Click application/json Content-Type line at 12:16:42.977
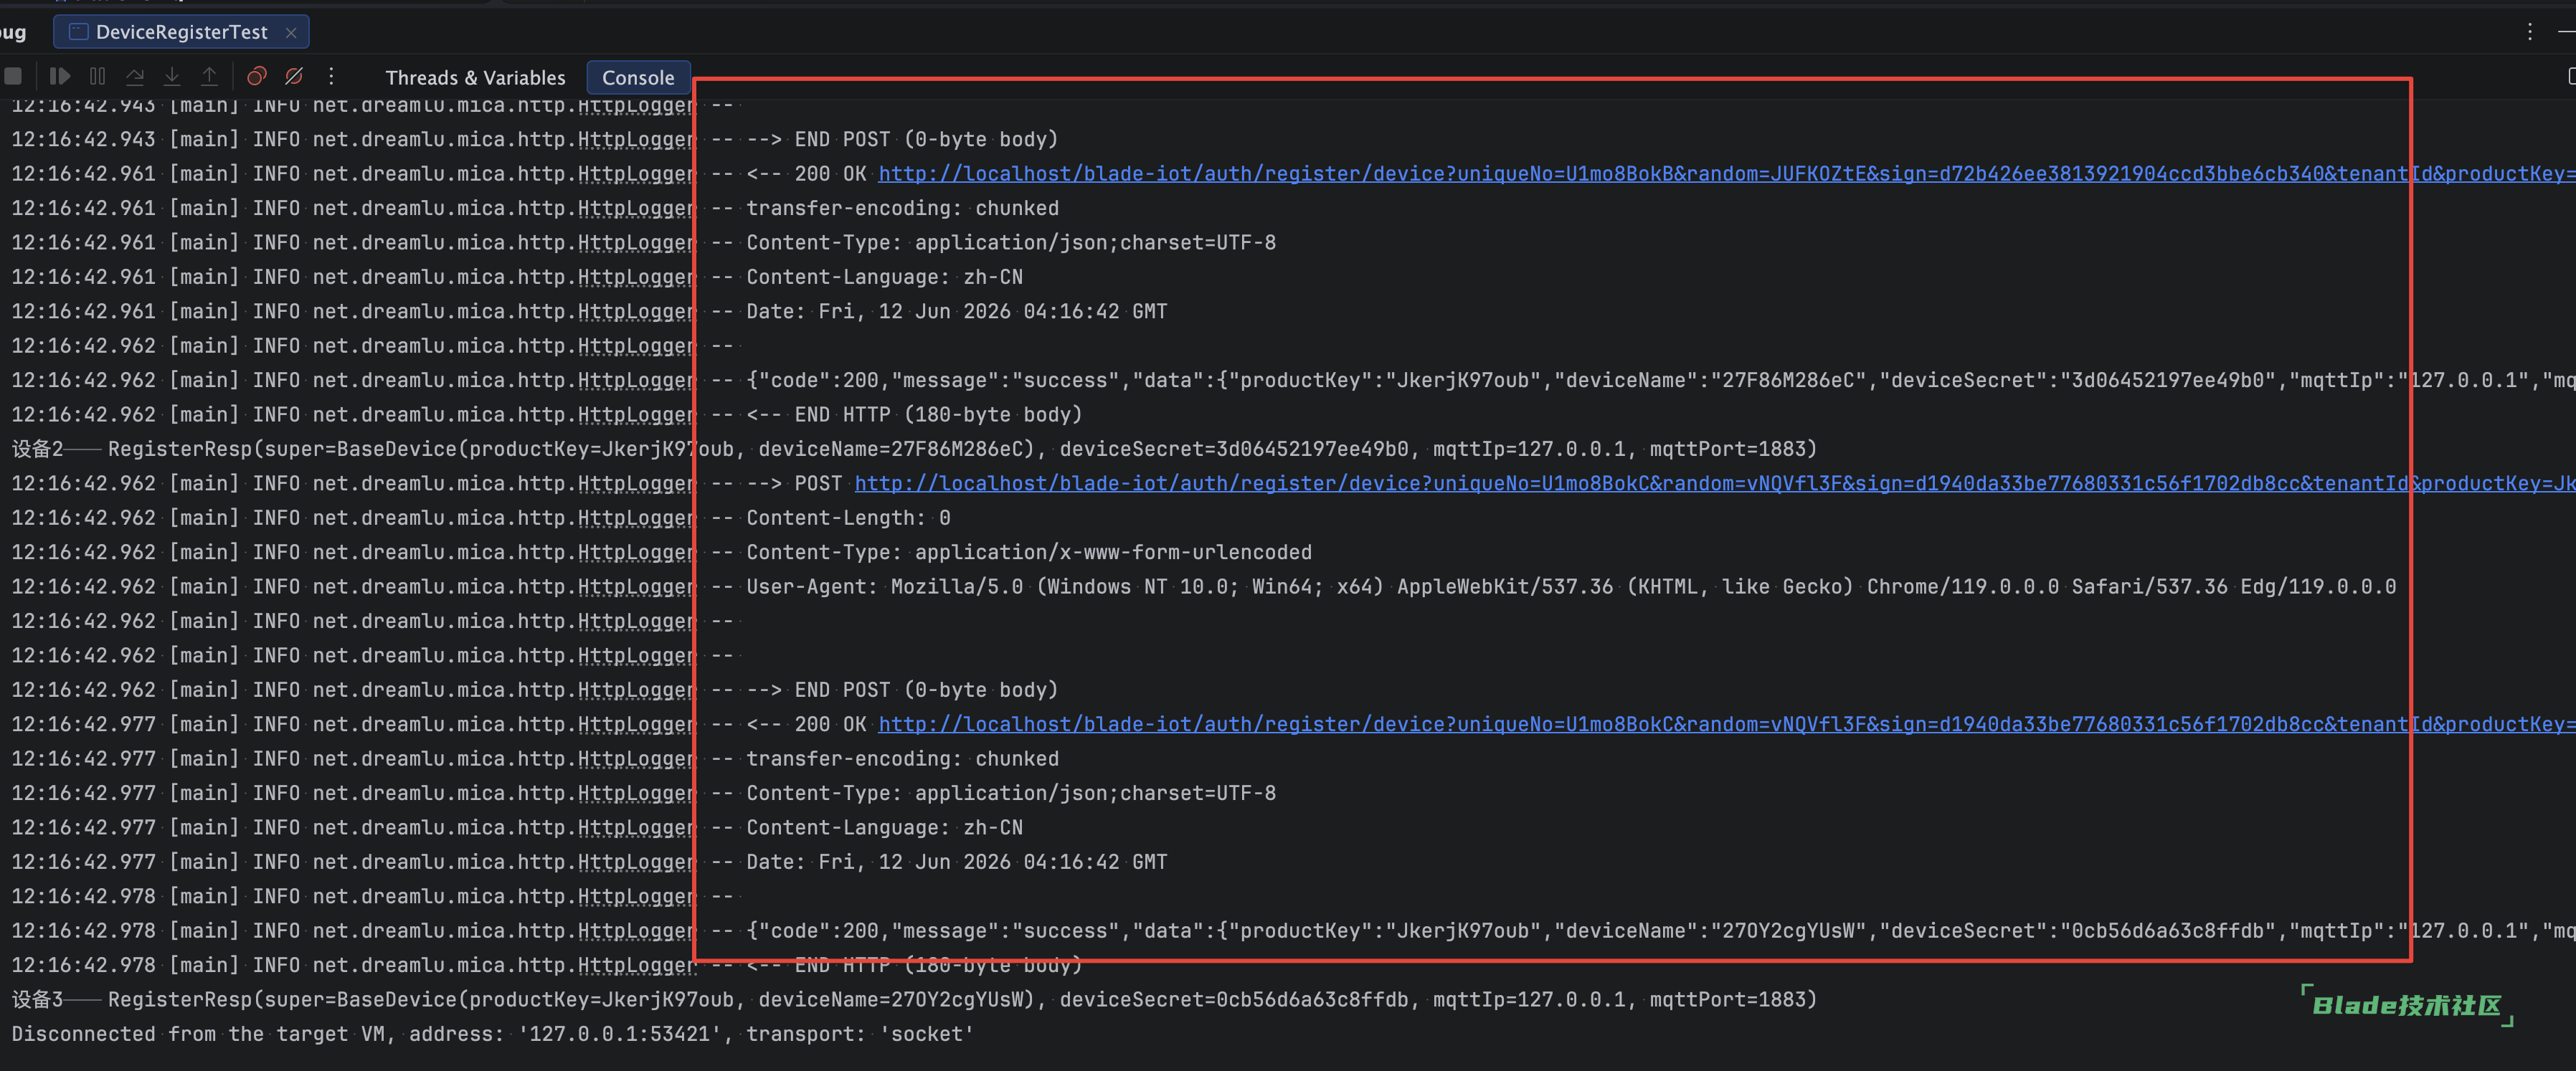The width and height of the screenshot is (2576, 1071). pos(643,793)
